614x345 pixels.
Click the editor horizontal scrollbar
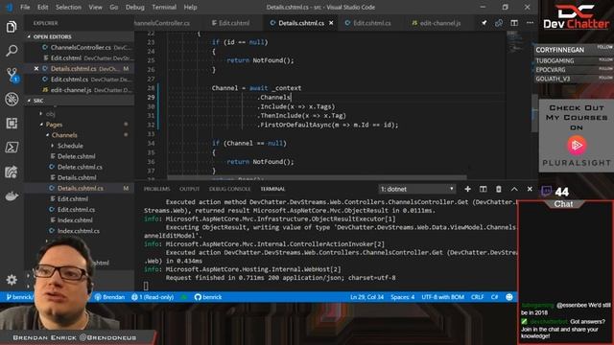coord(318,177)
